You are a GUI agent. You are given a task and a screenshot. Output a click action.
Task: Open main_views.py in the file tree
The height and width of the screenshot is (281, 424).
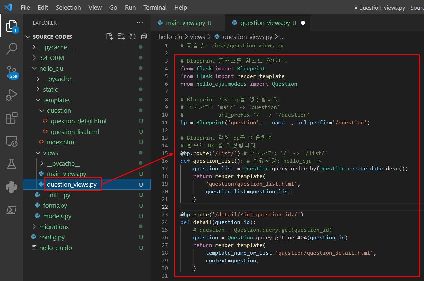click(x=66, y=174)
